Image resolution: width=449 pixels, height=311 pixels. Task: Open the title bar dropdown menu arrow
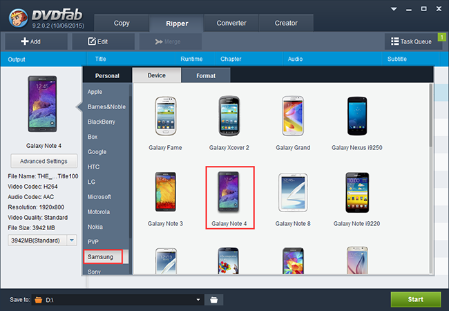pos(394,9)
